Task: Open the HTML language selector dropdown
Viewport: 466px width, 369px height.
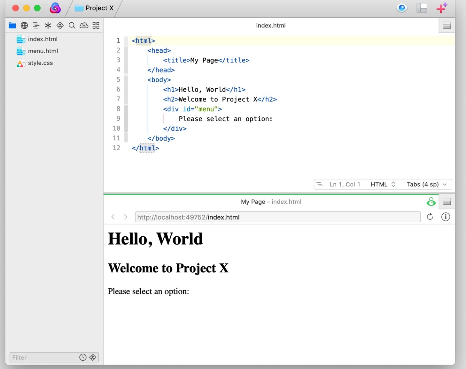Action: 383,184
